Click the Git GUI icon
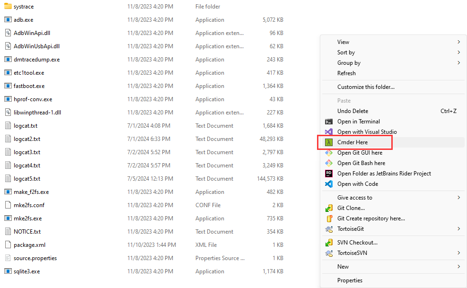Viewport: 467px width, 288px height. click(328, 153)
